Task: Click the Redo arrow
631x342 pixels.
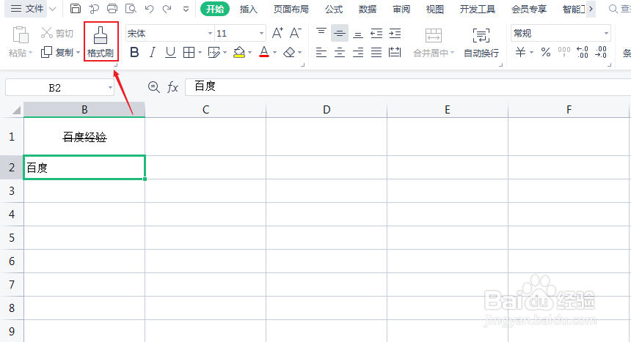Action: coord(167,9)
